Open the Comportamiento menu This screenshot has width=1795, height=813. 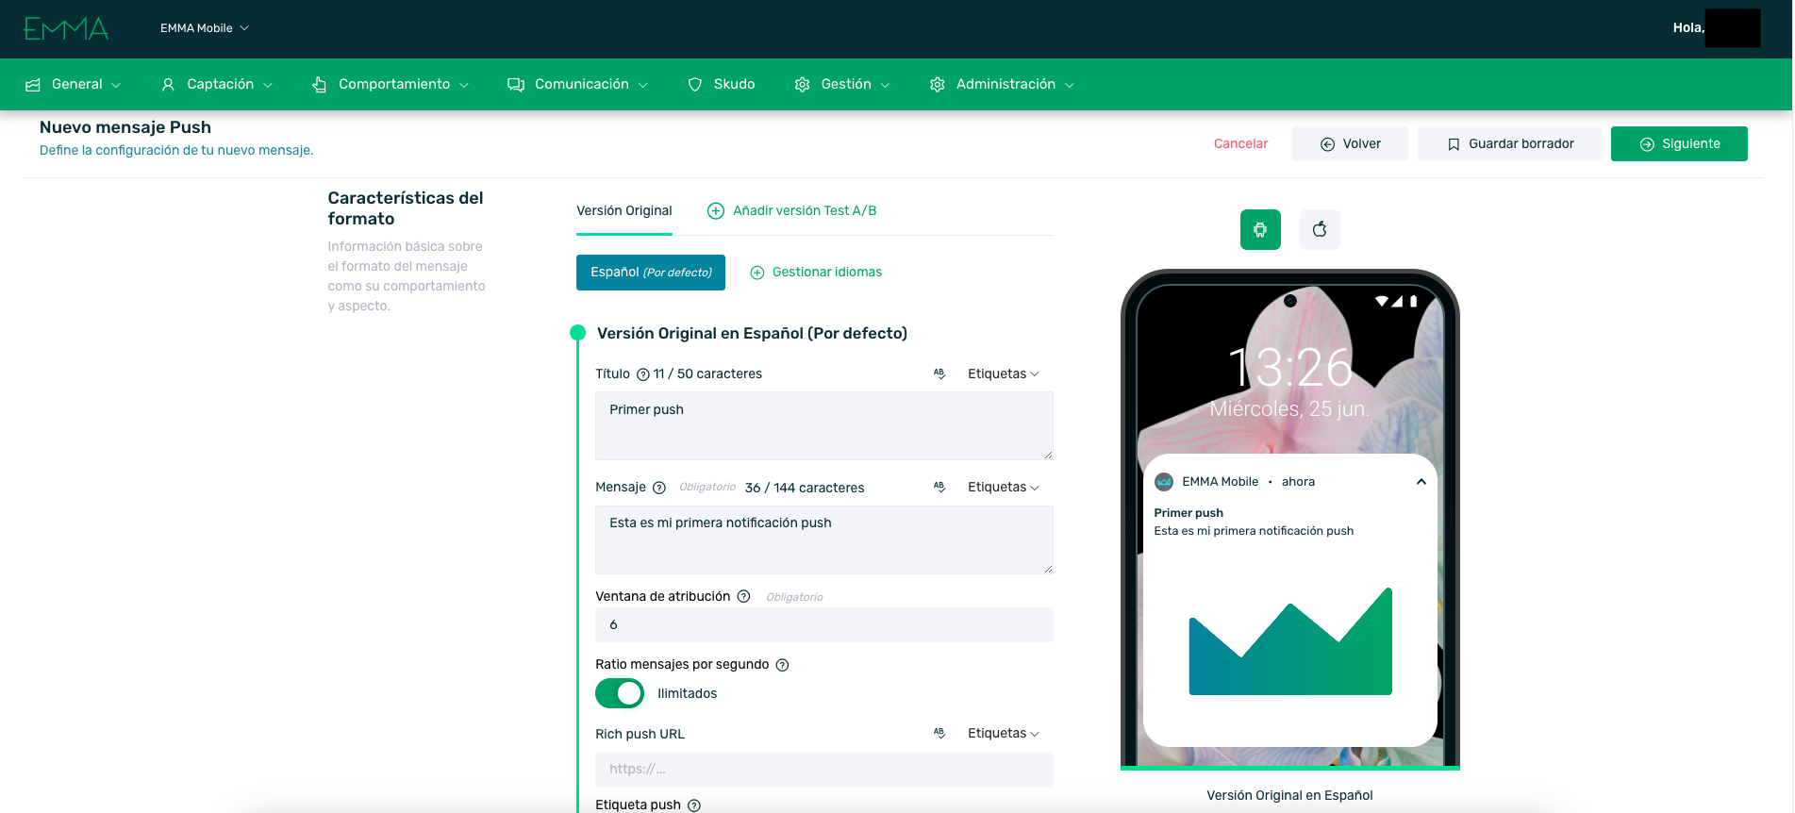click(391, 85)
